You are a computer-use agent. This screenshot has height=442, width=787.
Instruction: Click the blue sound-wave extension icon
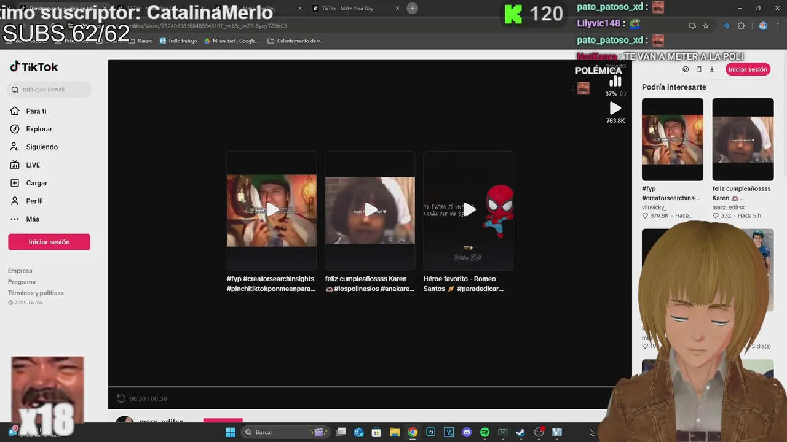tap(726, 26)
